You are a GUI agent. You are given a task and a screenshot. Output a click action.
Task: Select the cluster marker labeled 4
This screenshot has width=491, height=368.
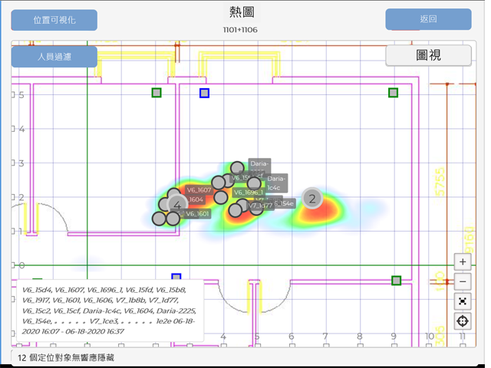[x=176, y=205]
